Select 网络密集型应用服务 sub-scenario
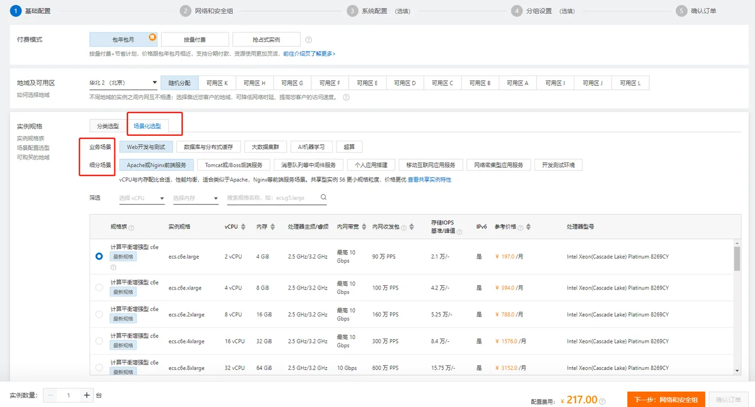The width and height of the screenshot is (755, 407). point(499,165)
